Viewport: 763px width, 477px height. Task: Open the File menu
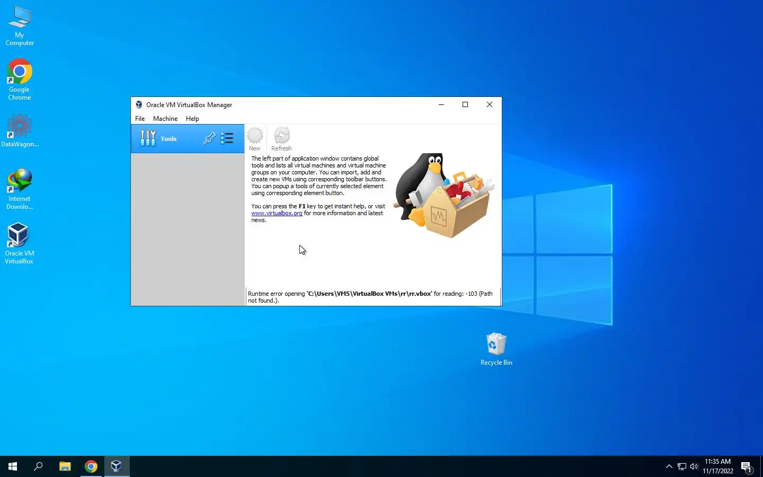[x=140, y=119]
